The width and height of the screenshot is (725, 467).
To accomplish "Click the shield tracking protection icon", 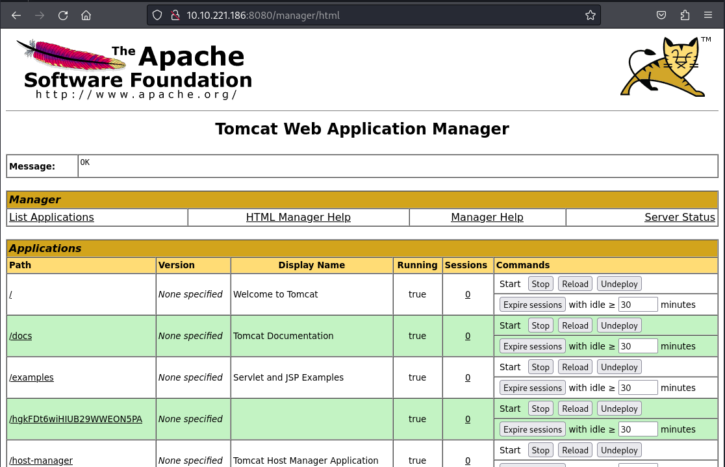I will coord(157,15).
